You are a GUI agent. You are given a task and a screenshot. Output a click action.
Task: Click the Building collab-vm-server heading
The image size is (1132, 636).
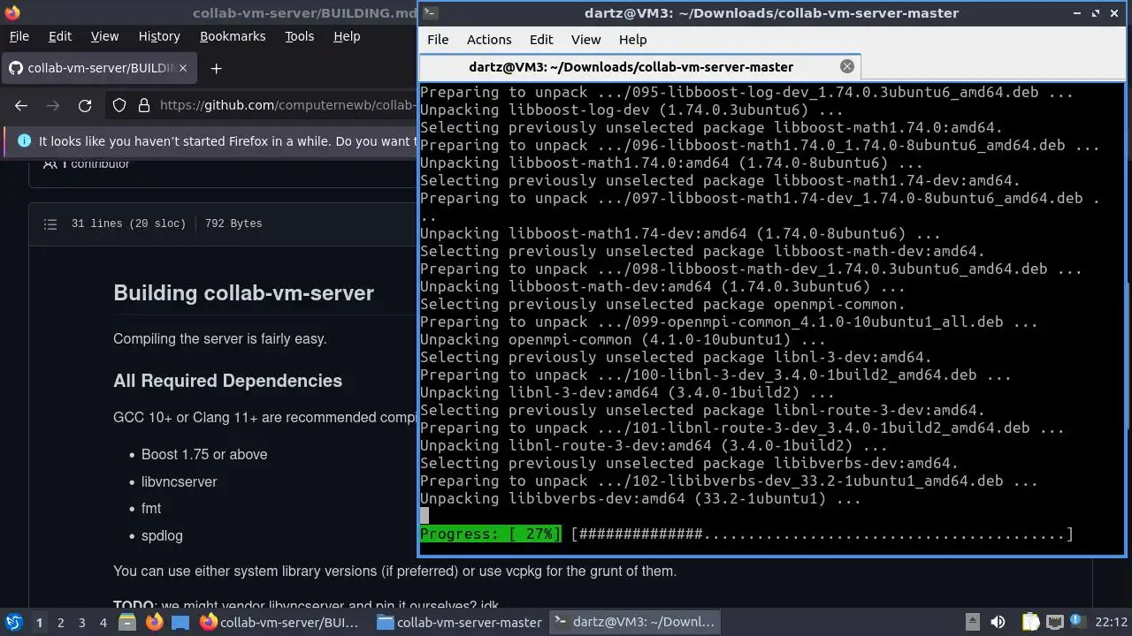click(243, 293)
